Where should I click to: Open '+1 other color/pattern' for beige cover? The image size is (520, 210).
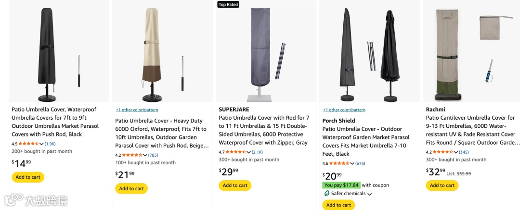(137, 110)
